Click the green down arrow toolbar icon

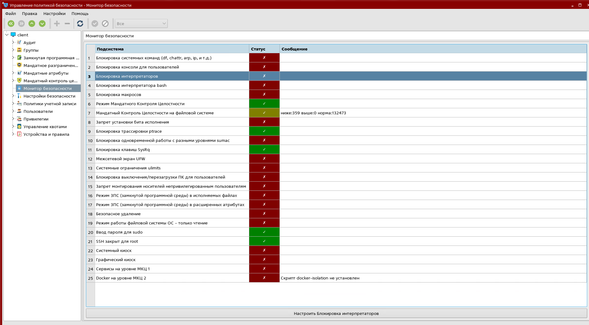coord(42,24)
